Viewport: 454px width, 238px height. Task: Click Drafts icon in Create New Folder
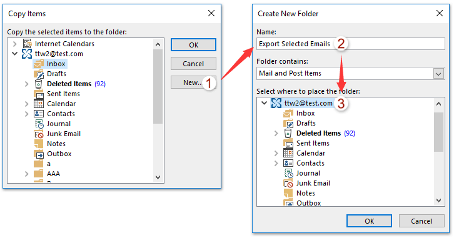point(288,123)
